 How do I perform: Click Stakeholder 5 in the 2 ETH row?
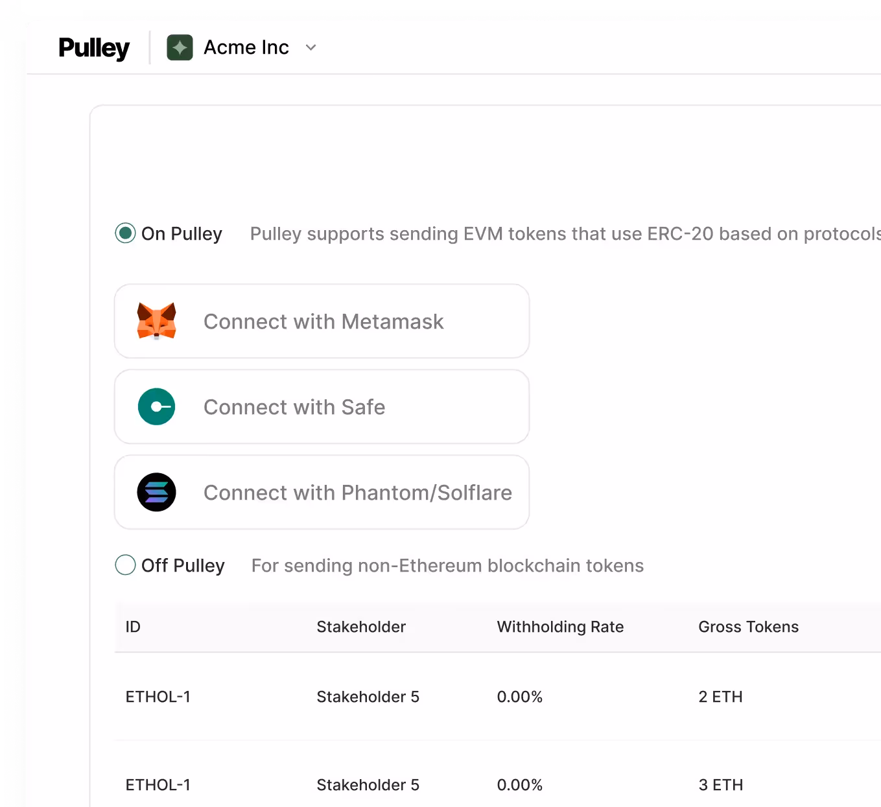coord(368,697)
